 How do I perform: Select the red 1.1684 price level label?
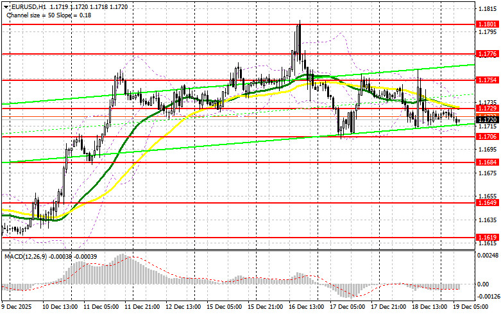[487, 162]
